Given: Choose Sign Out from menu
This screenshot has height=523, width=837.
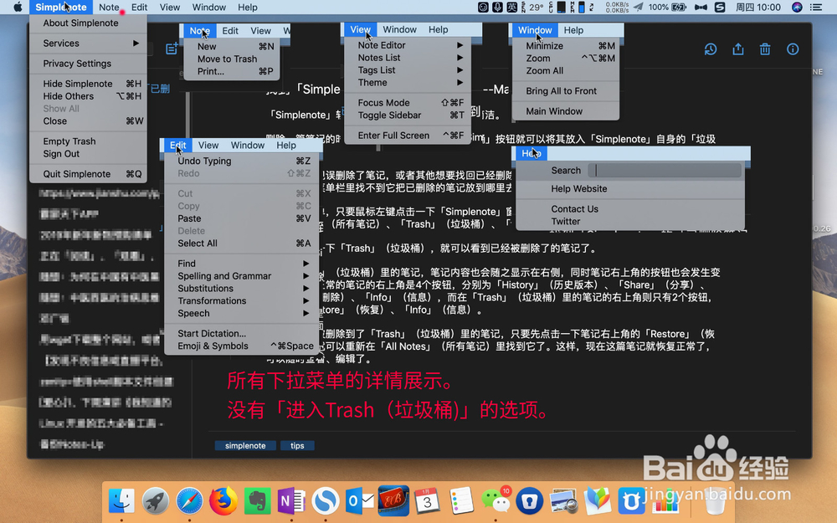Looking at the screenshot, I should [89, 154].
